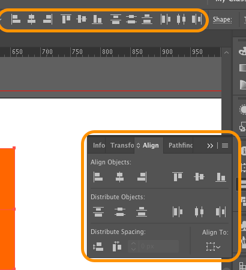Viewport: 246px width, 270px height.
Task: Switch to the Transform tab
Action: tap(122, 145)
